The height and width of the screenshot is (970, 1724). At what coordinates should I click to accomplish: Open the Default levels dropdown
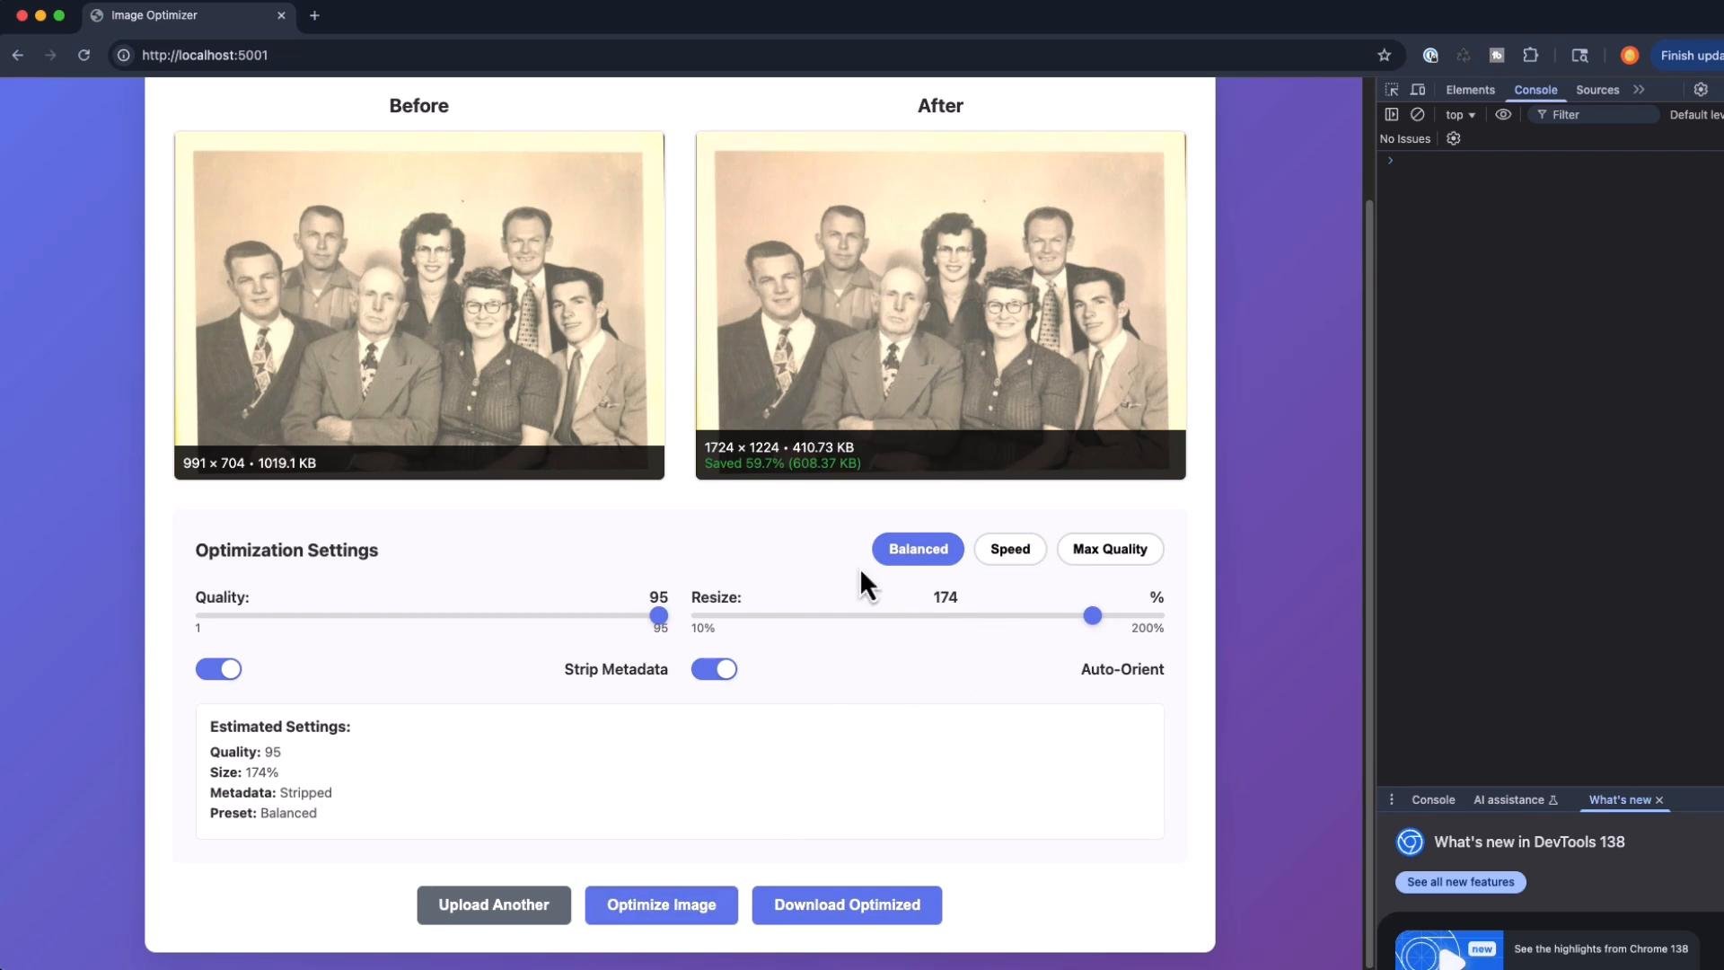[1696, 115]
